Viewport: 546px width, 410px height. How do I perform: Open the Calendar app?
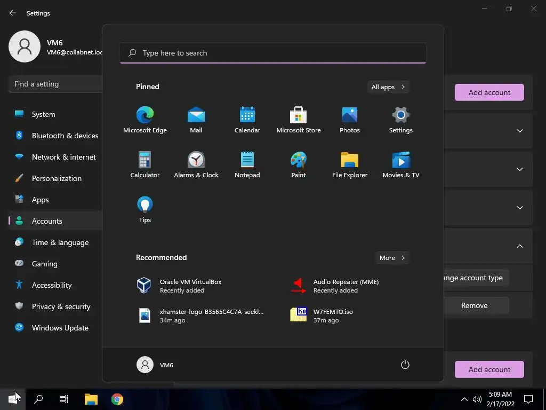click(247, 120)
